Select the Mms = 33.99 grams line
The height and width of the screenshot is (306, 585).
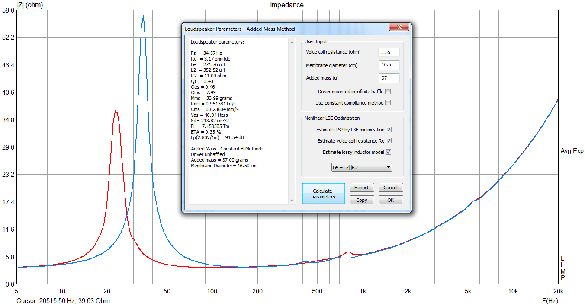[211, 98]
